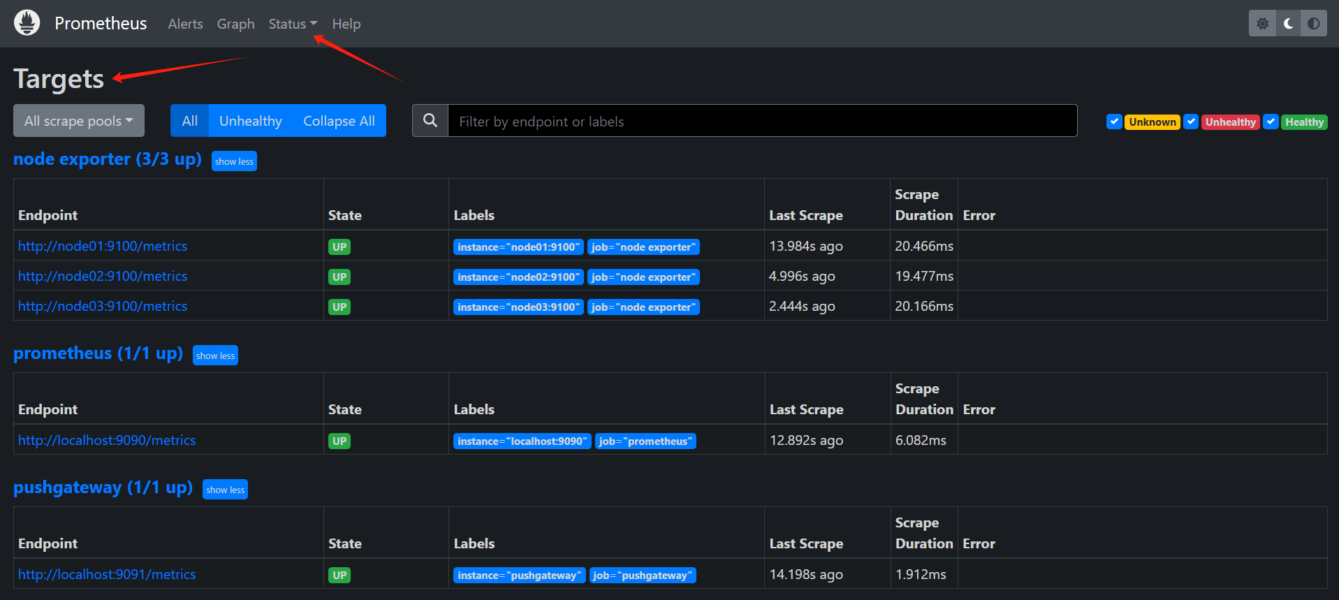Open http://localhost:9090/metrics endpoint
The width and height of the screenshot is (1339, 600).
tap(107, 440)
